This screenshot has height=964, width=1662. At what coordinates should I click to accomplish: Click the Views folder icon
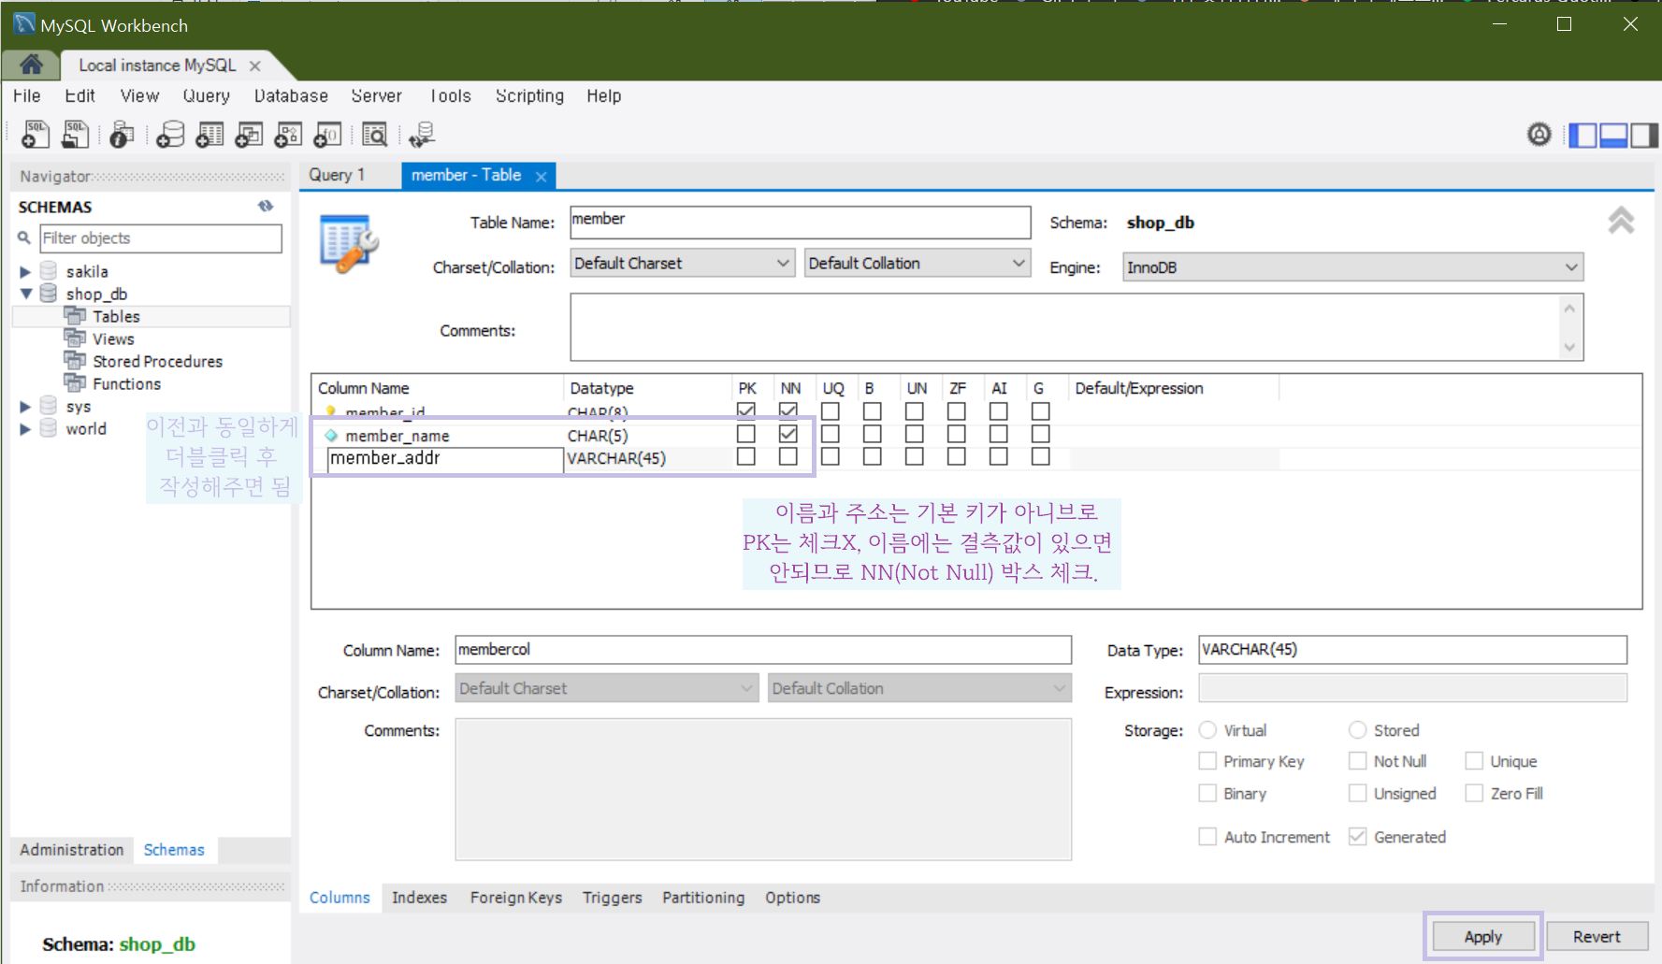point(75,338)
